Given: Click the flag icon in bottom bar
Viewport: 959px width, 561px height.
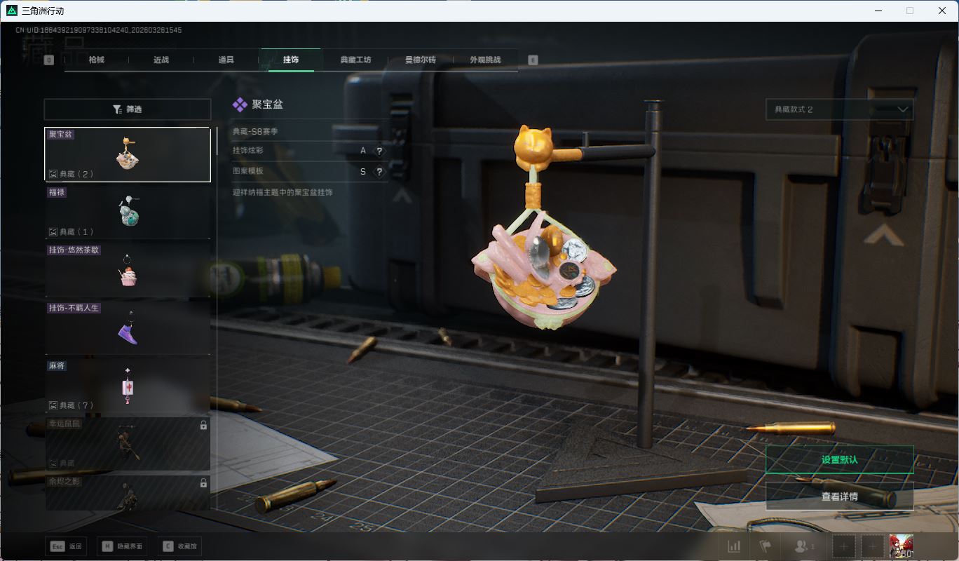Looking at the screenshot, I should point(765,546).
